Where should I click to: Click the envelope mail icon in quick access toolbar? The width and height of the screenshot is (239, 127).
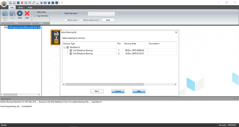(x=45, y=3)
